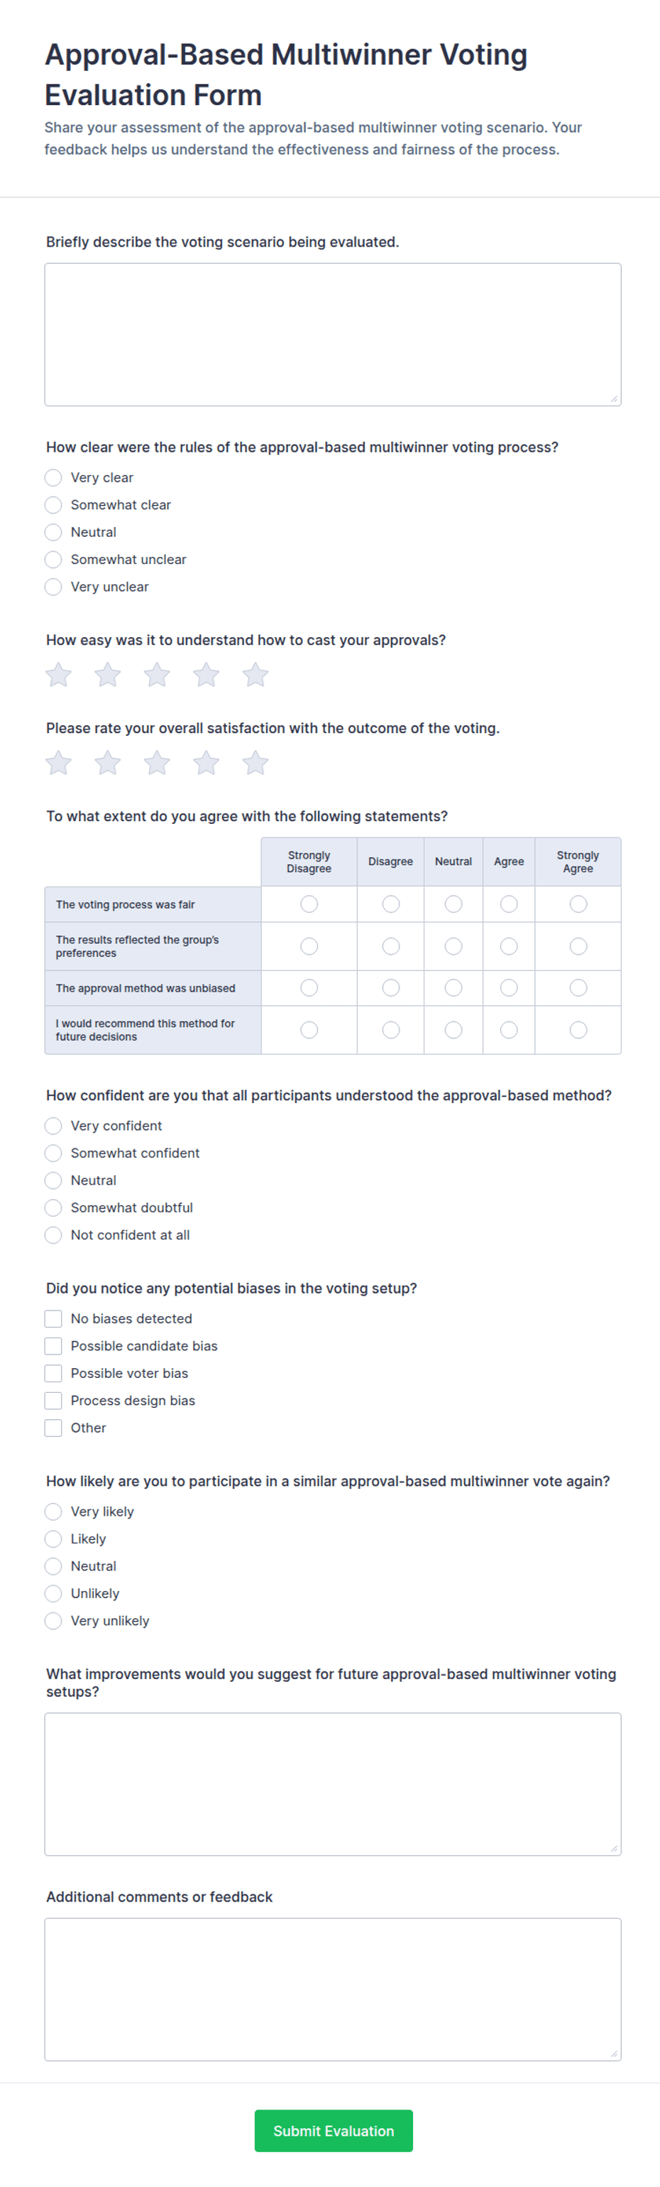Check 'No biases detected' box
660x2187 pixels.
[53, 1318]
